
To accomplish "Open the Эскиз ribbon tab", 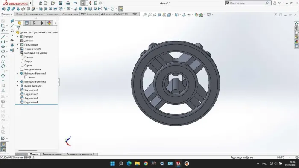I will pos(19,14).
